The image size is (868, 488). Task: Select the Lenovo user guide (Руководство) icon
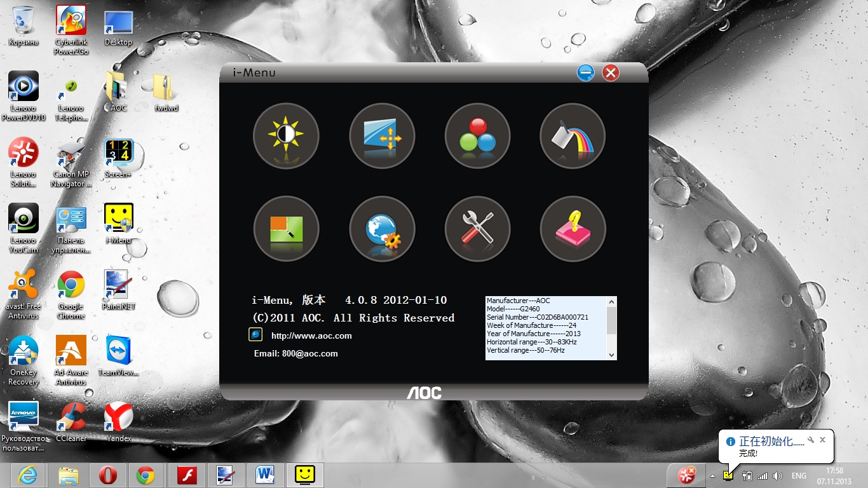pos(24,427)
